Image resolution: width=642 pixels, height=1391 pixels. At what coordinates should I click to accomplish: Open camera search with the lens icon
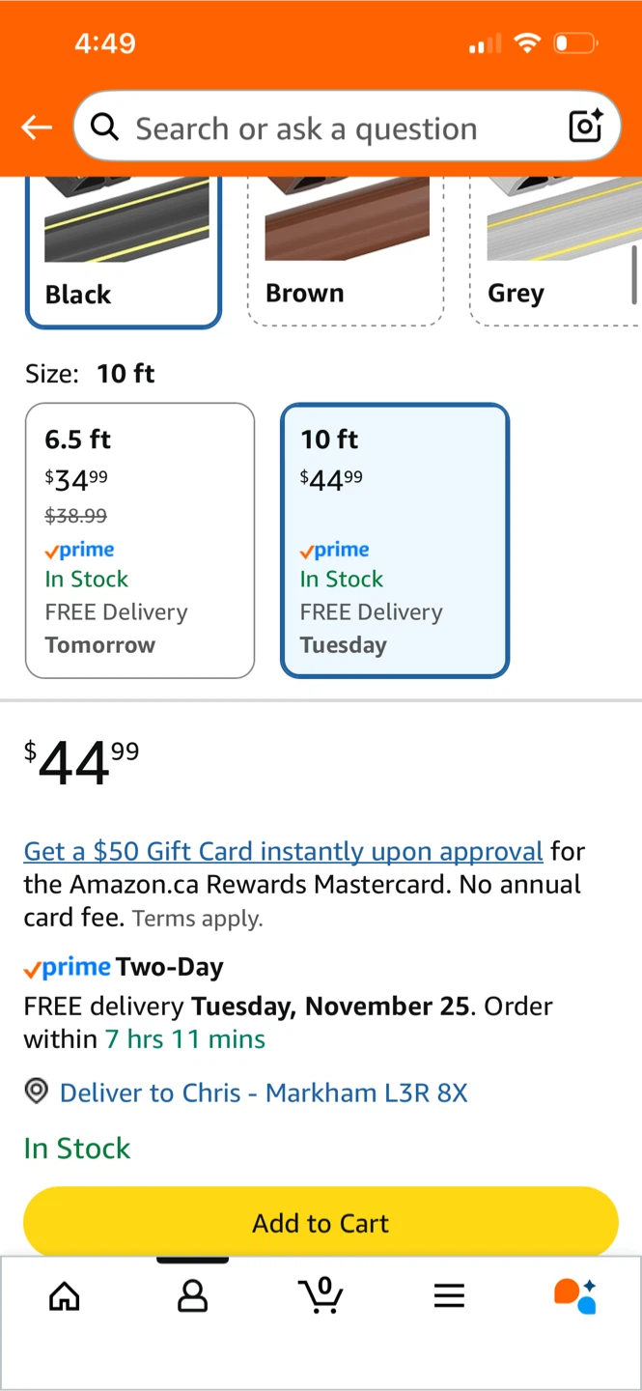point(585,127)
